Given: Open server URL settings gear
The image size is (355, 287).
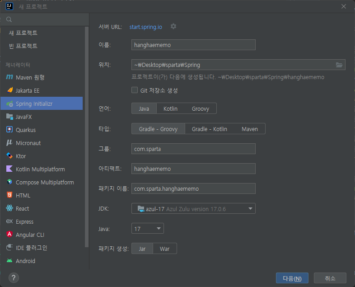Looking at the screenshot, I should (x=173, y=27).
